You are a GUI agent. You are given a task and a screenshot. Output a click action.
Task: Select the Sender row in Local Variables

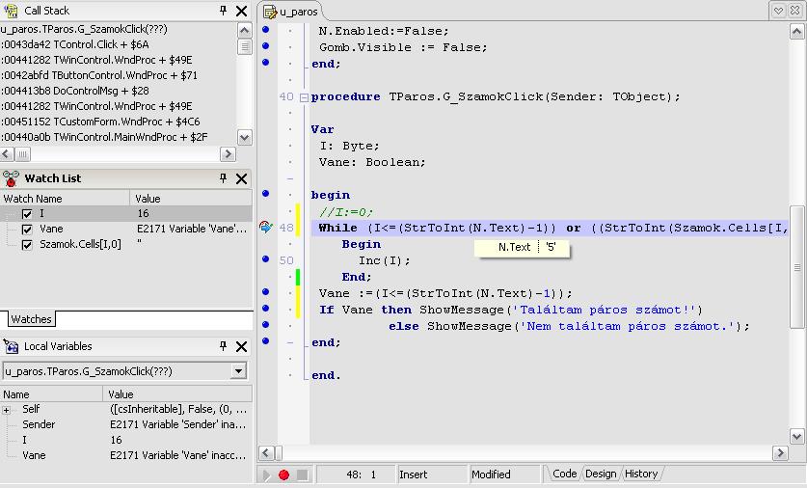pyautogui.click(x=126, y=424)
